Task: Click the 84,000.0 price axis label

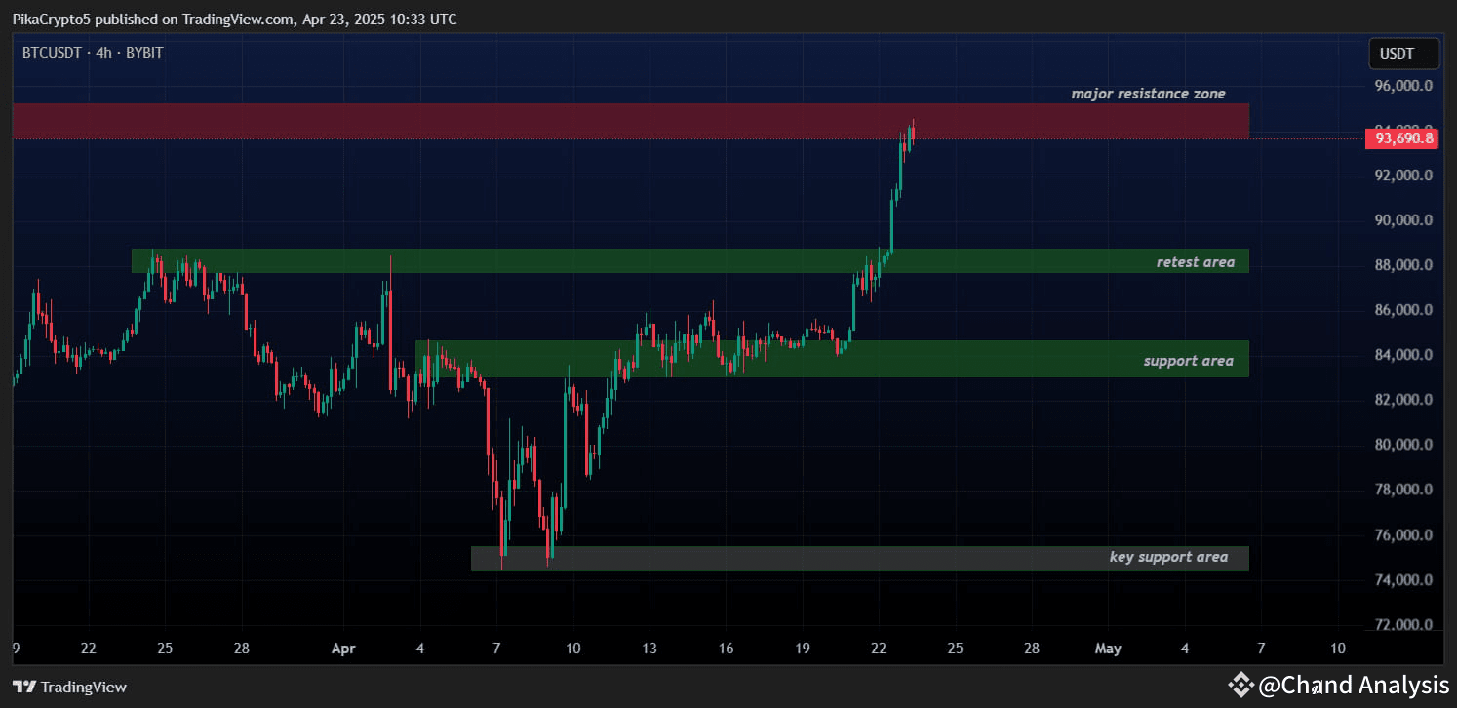Action: [1403, 355]
